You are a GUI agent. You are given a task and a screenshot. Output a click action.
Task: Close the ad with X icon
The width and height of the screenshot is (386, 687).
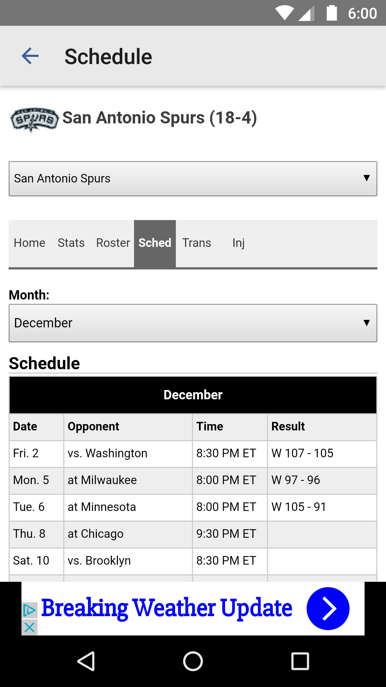30,627
